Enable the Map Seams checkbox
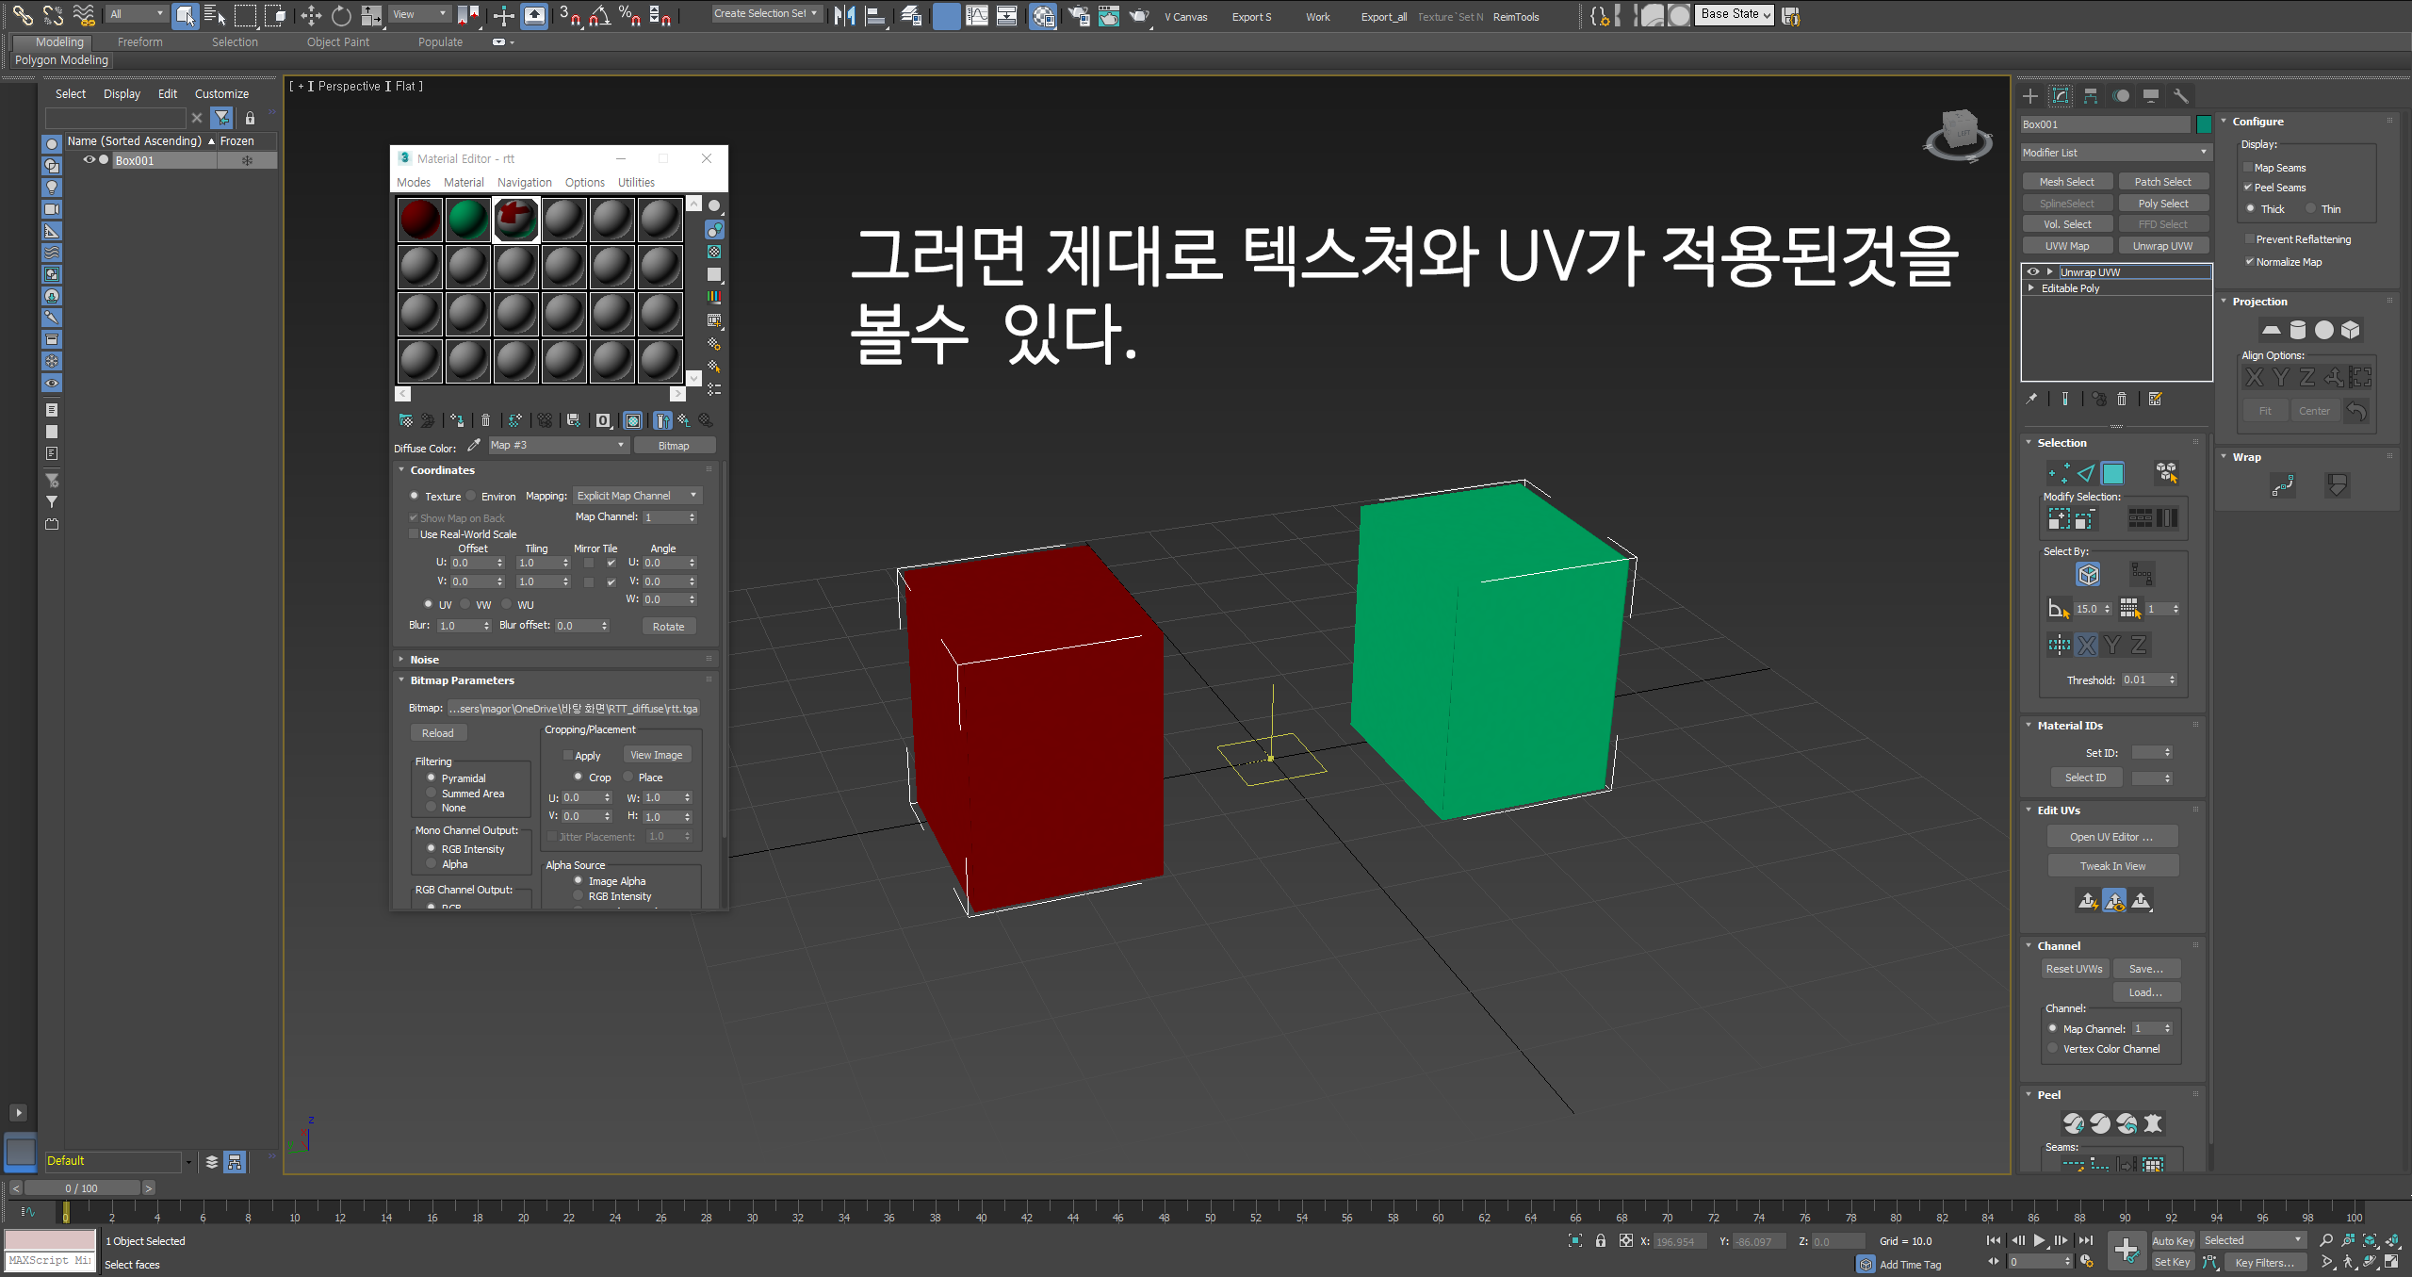The height and width of the screenshot is (1277, 2412). pos(2248,168)
